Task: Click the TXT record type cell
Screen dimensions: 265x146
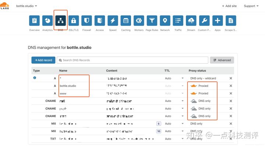Action: 53,139
